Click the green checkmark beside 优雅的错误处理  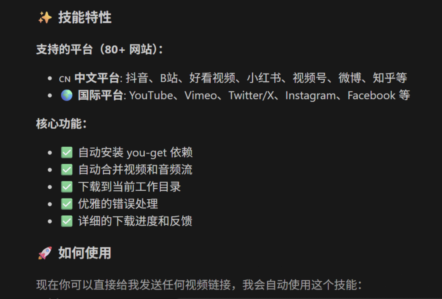pos(67,204)
